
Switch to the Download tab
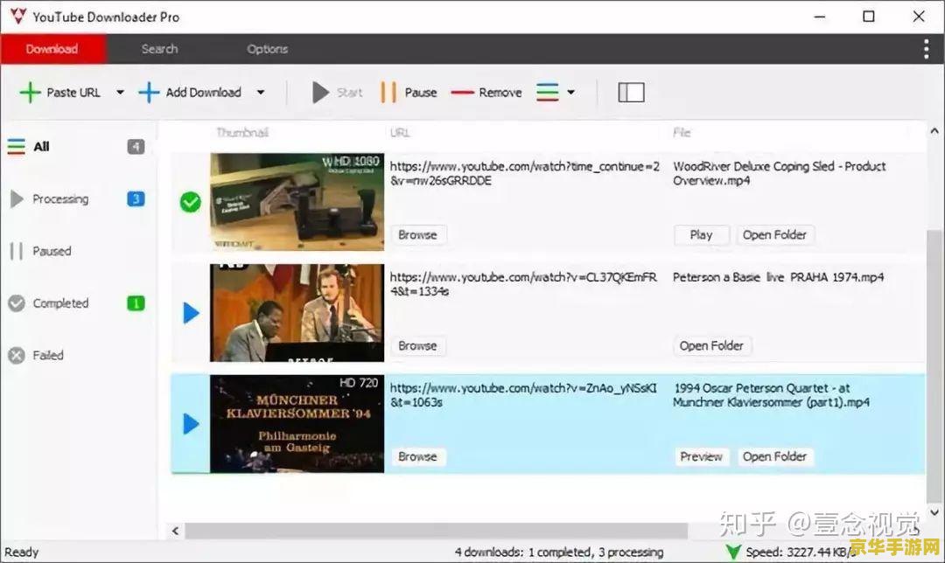coord(52,49)
